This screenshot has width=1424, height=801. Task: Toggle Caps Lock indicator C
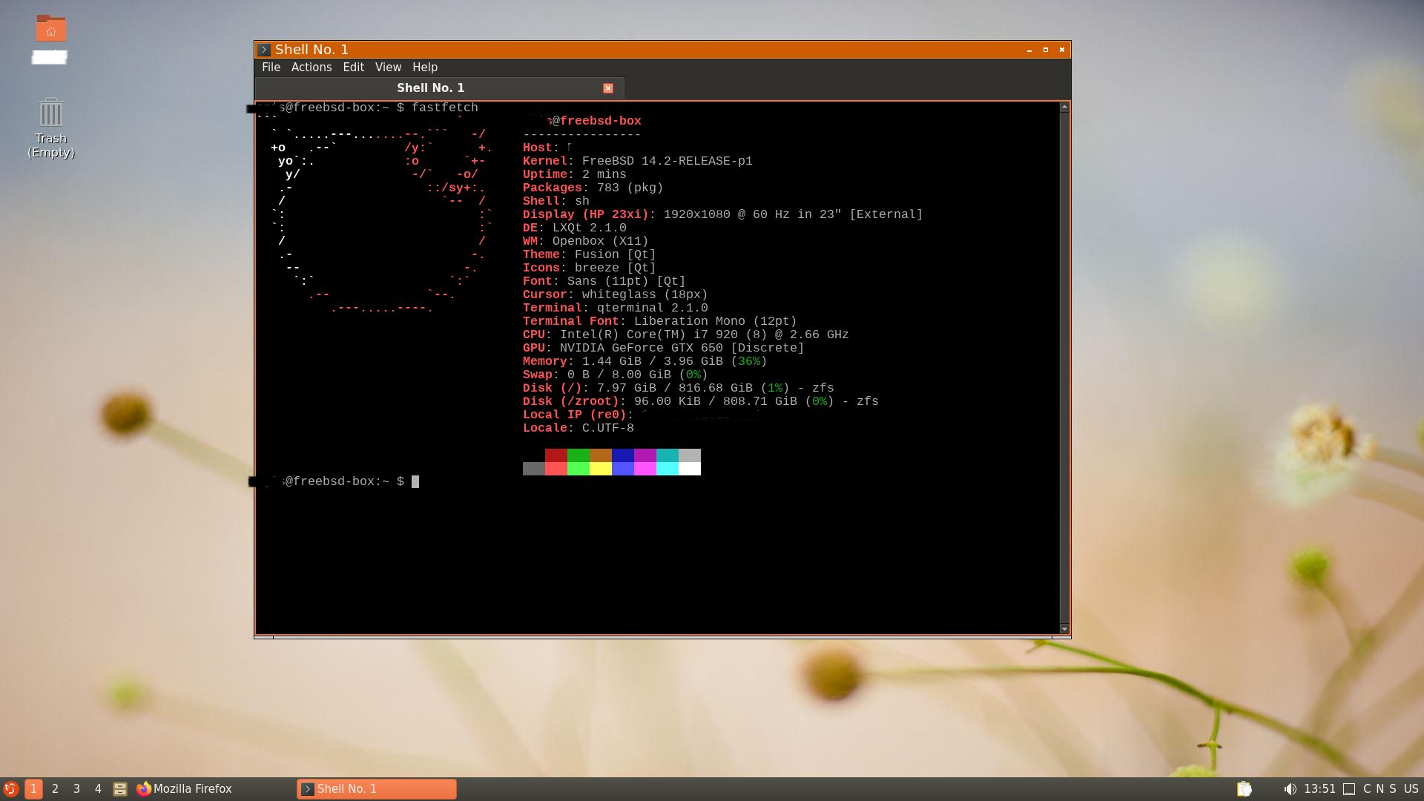click(x=1367, y=788)
